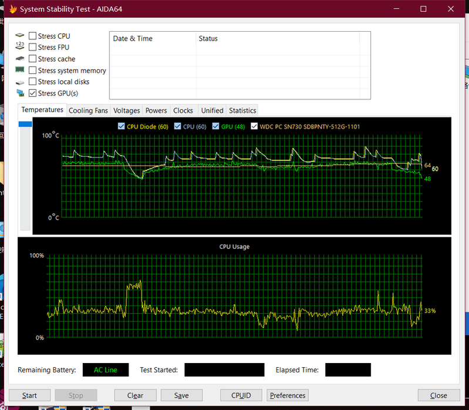Click the 123 icon beside Stress FPU

[x=20, y=48]
